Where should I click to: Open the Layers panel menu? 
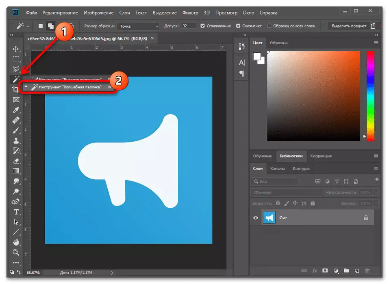(376, 169)
